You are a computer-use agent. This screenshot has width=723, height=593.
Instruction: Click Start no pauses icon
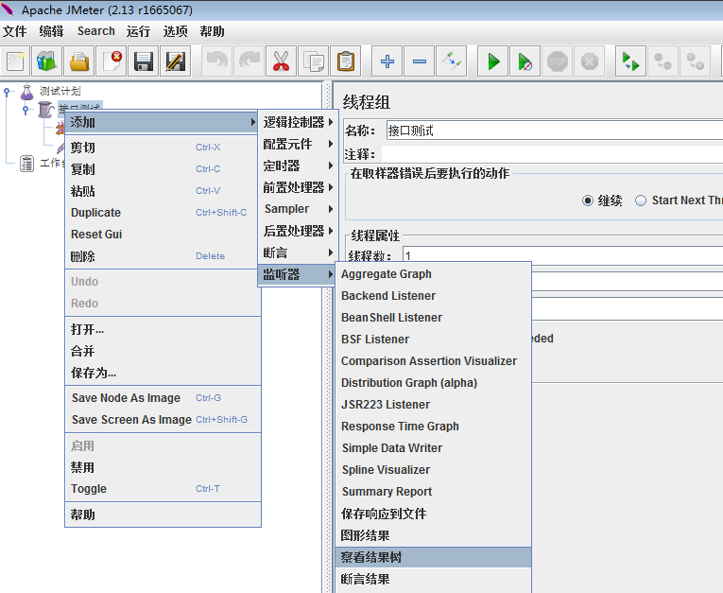[x=525, y=61]
